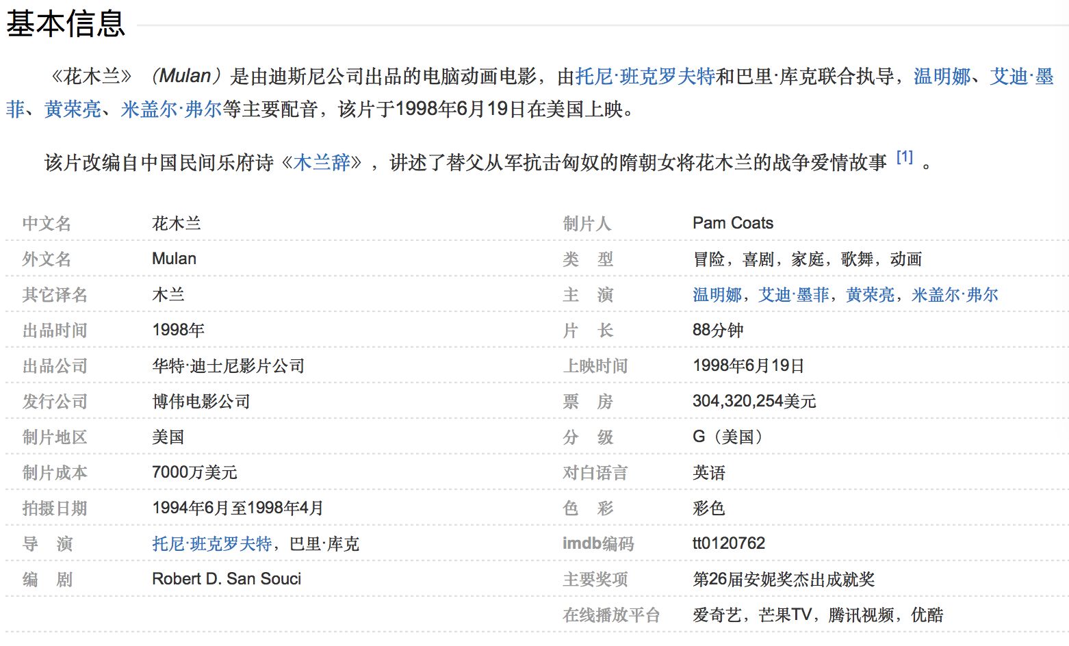Select the label 拍摄日期
Screen dimensions: 1069x646
(55, 508)
